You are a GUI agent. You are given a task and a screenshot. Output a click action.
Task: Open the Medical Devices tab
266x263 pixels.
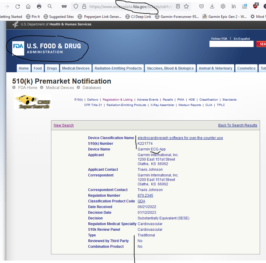(x=76, y=68)
